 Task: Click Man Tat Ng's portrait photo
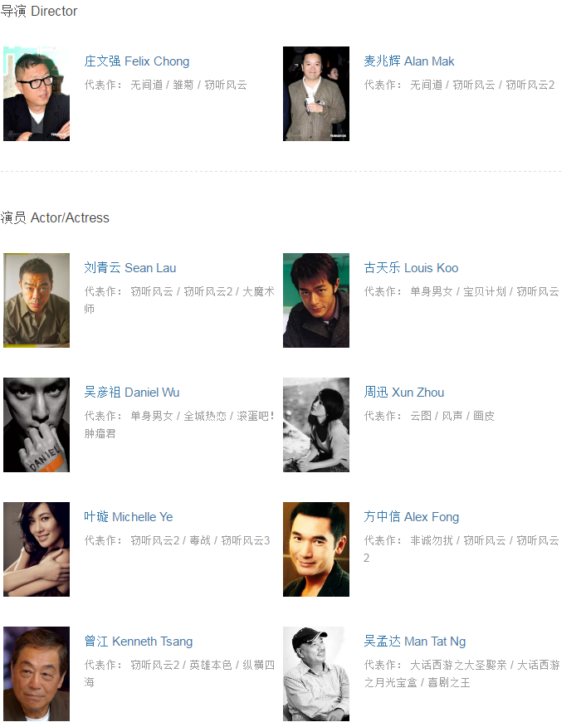[x=316, y=674]
